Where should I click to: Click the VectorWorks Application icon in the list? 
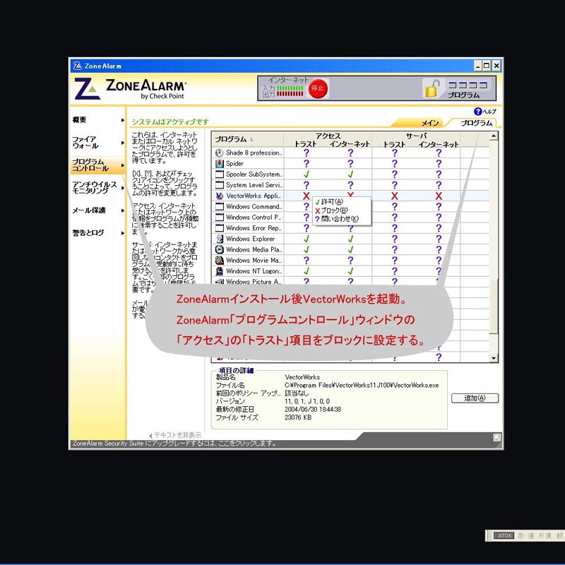coord(219,196)
